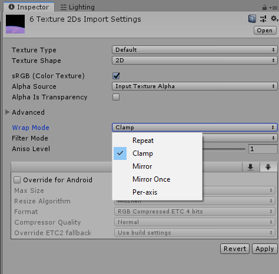Open the Inspector pane options menu icon
279x274 pixels.
[x=273, y=8]
